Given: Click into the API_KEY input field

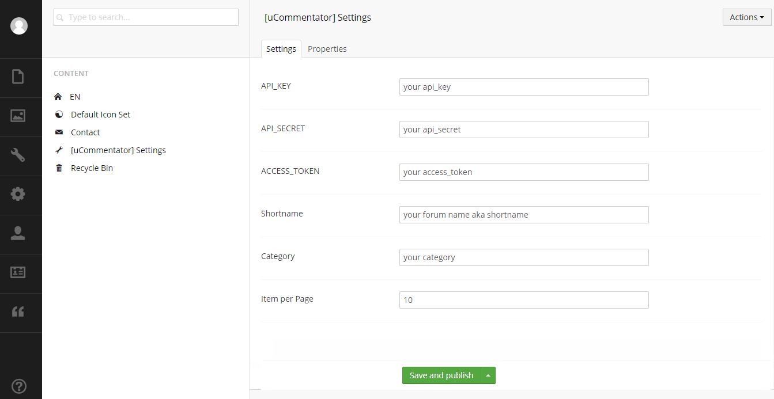Looking at the screenshot, I should point(524,87).
